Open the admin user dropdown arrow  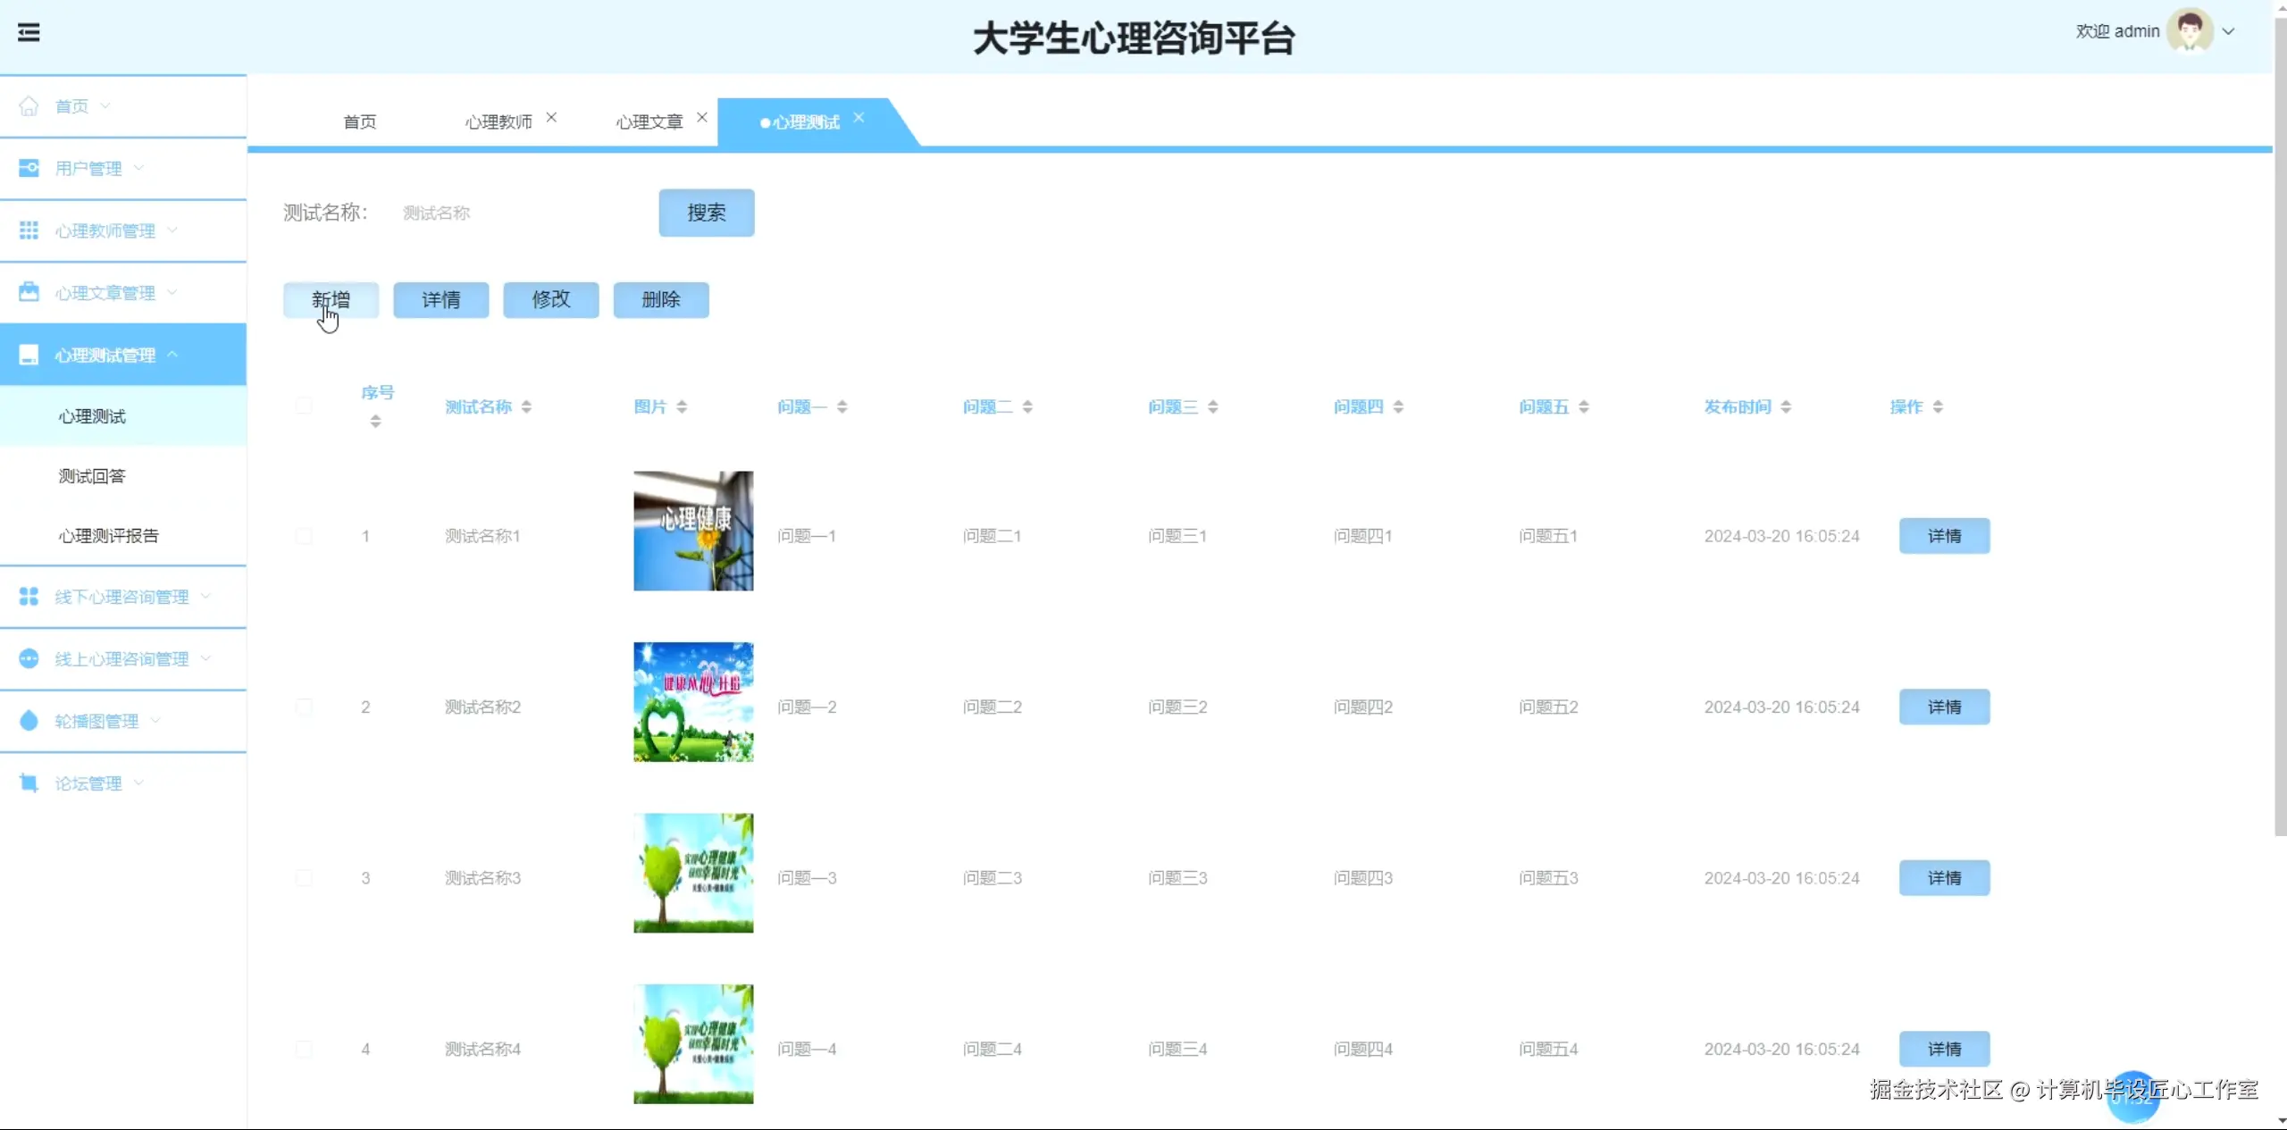coord(2228,31)
